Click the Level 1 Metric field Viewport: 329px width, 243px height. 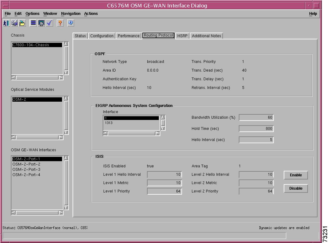pyautogui.click(x=164, y=183)
